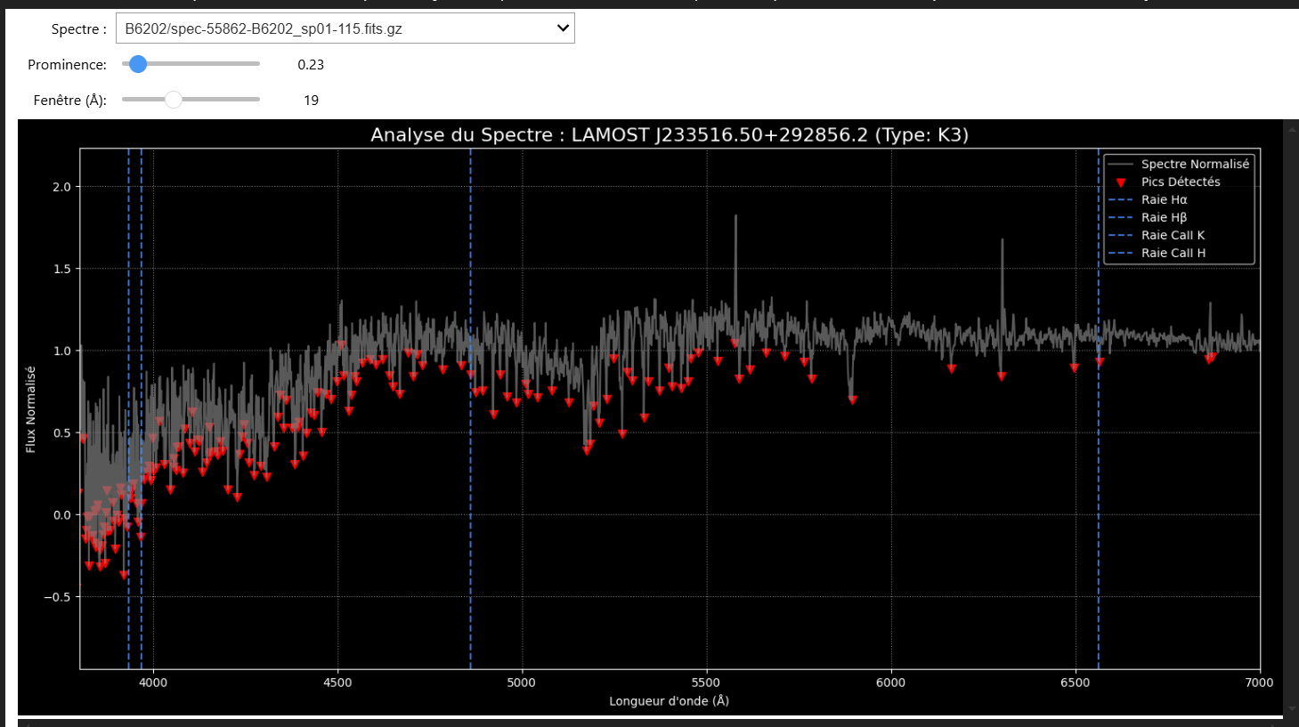Viewport: 1299px width, 727px height.
Task: Click the Longueur d'onde (Å) axis label
Action: click(x=669, y=701)
